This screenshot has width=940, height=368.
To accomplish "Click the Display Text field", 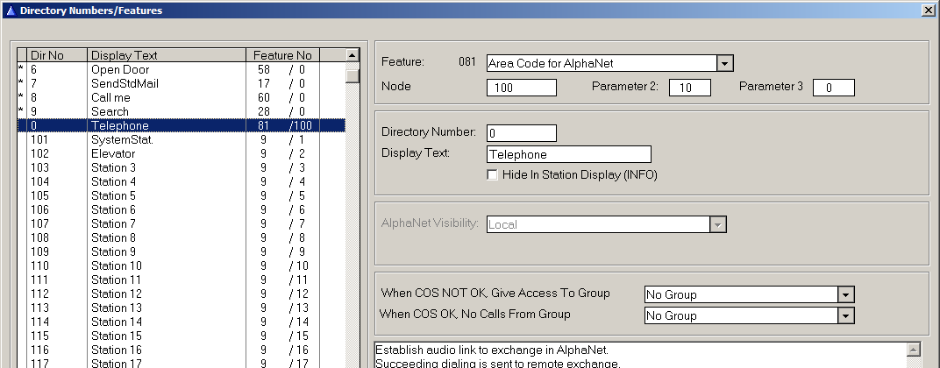I will click(x=568, y=154).
